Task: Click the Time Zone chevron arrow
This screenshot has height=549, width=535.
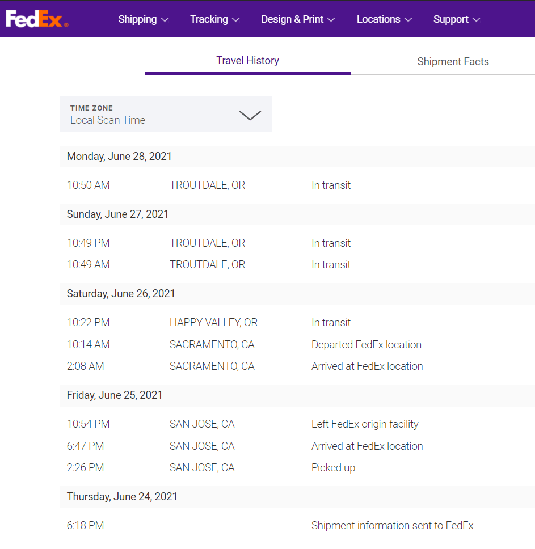Action: click(250, 115)
